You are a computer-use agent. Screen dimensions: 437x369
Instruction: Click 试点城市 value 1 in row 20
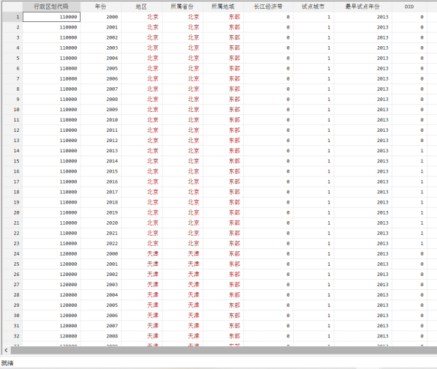click(313, 212)
